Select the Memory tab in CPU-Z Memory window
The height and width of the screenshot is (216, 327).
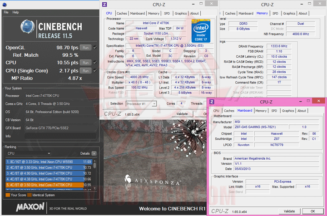coord(262,13)
